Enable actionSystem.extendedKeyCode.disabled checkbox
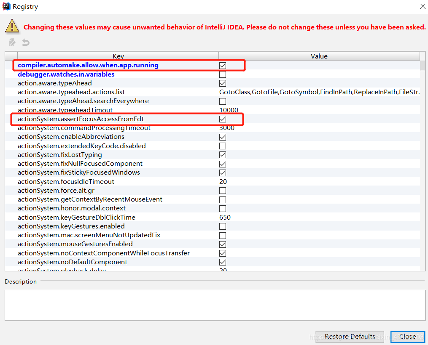 223,146
